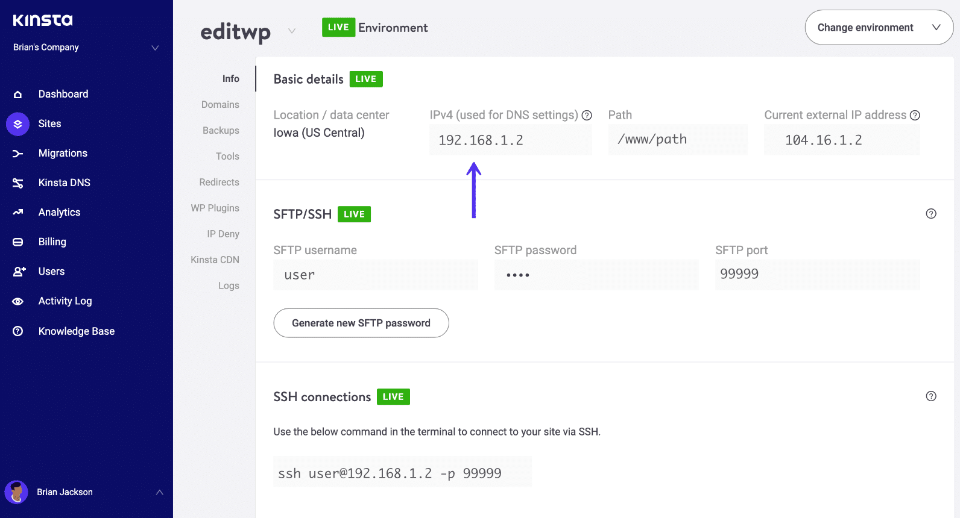Click the Dashboard home icon

(x=18, y=95)
